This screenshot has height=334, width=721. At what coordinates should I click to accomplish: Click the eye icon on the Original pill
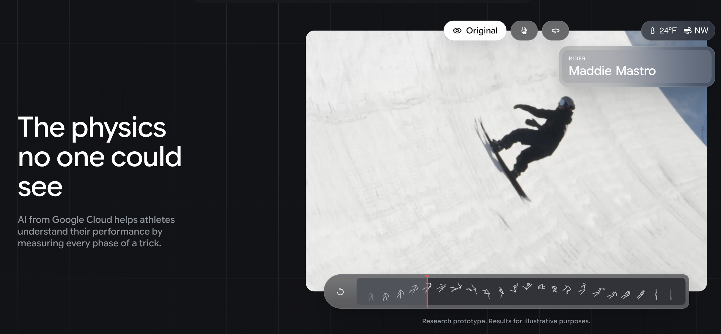[x=458, y=30]
